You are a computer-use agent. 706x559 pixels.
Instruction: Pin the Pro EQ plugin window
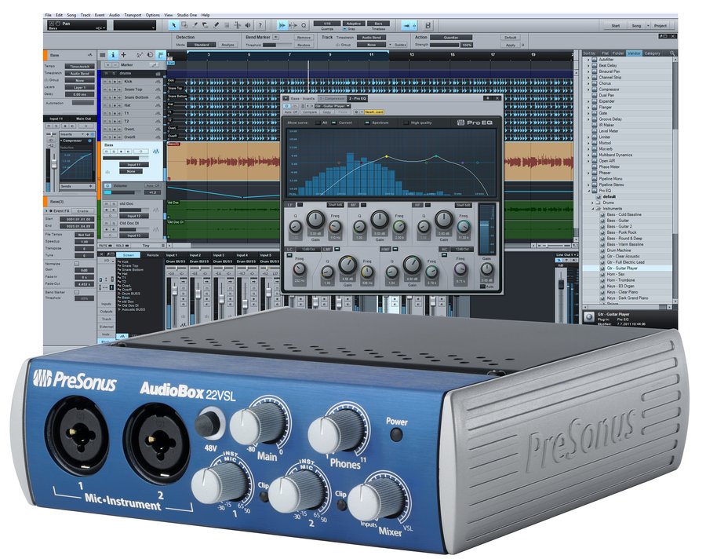coord(488,98)
